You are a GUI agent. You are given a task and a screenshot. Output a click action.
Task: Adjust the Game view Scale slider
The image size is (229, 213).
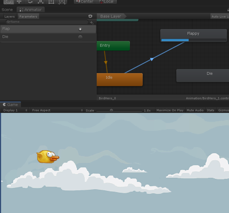tap(111, 110)
